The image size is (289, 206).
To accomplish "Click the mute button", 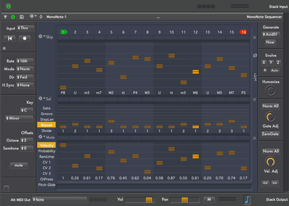I will (19, 165).
